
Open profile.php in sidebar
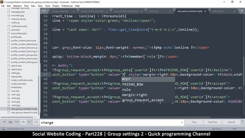pos(16,37)
